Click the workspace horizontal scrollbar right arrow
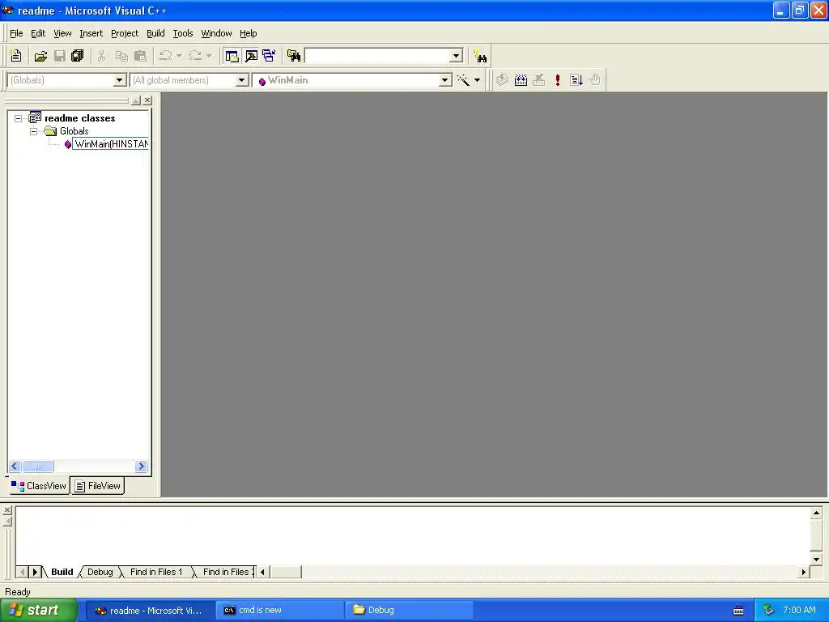Image resolution: width=829 pixels, height=622 pixels. [141, 466]
